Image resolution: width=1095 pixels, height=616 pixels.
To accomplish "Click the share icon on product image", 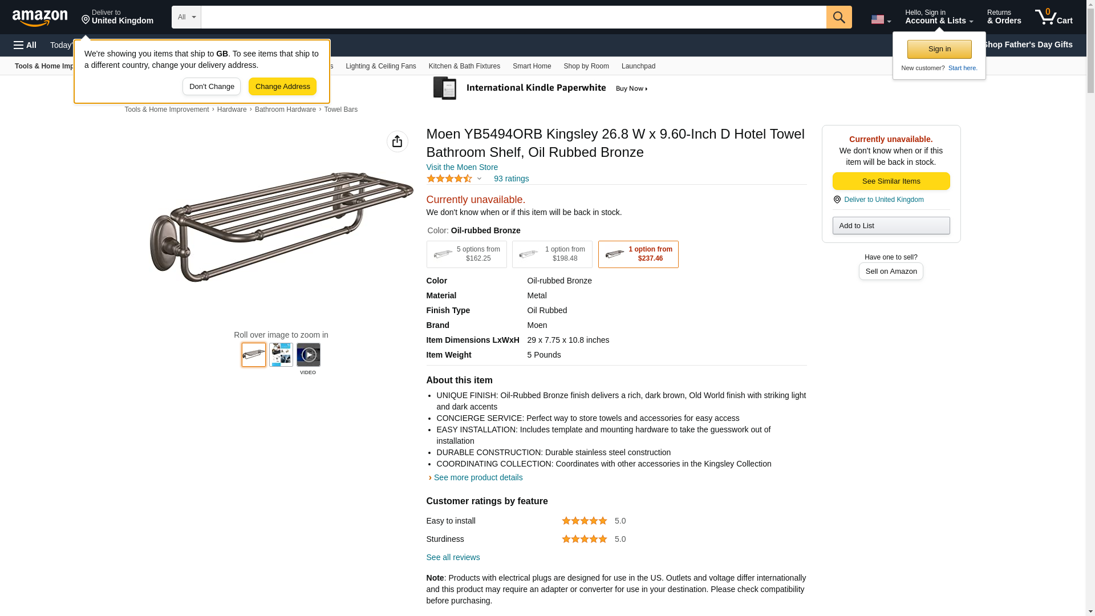I will 397,141.
